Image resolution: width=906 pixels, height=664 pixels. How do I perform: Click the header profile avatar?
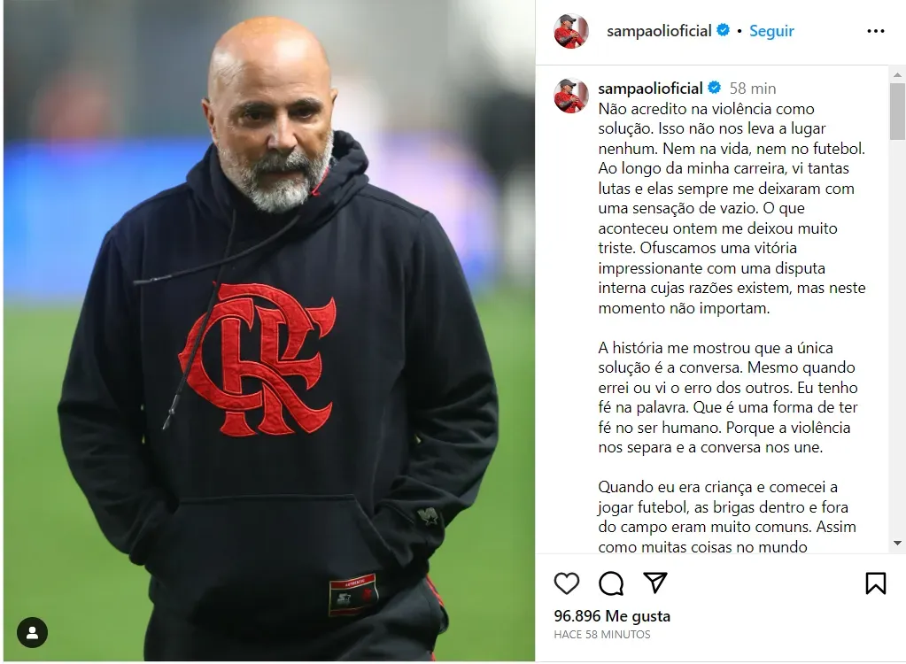571,31
